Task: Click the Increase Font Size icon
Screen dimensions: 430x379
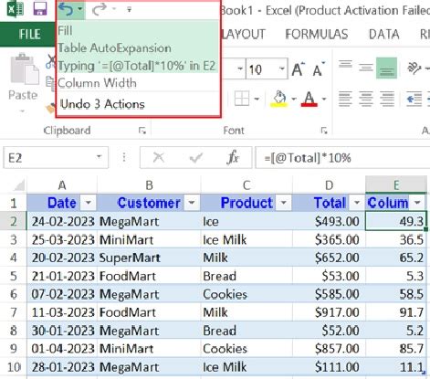Action: 298,69
